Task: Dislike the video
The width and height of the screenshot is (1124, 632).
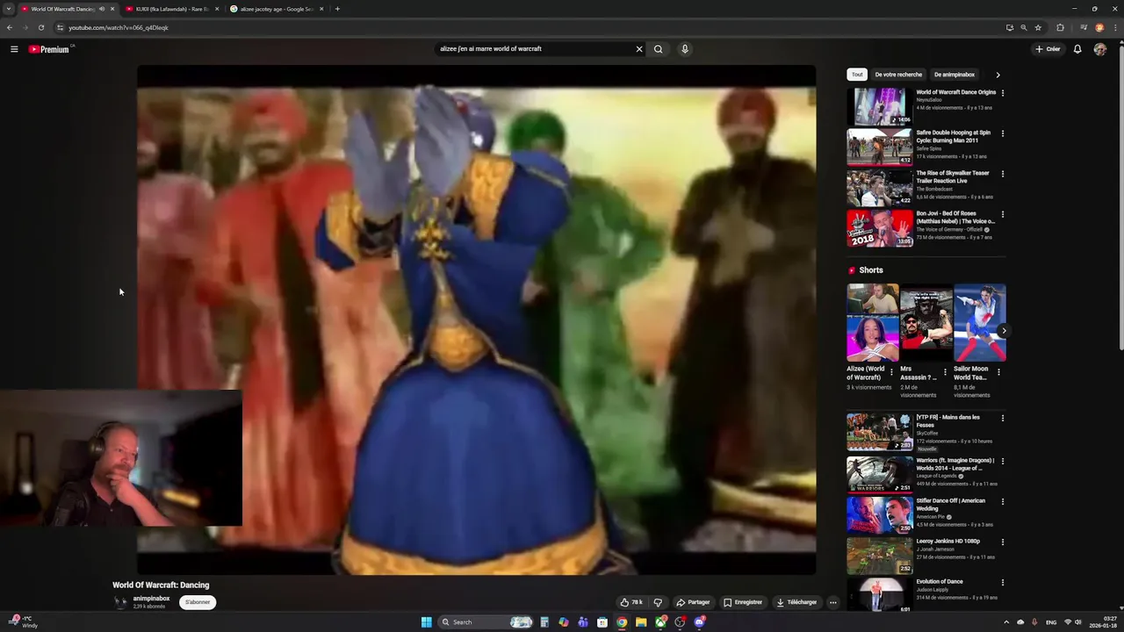Action: click(658, 602)
